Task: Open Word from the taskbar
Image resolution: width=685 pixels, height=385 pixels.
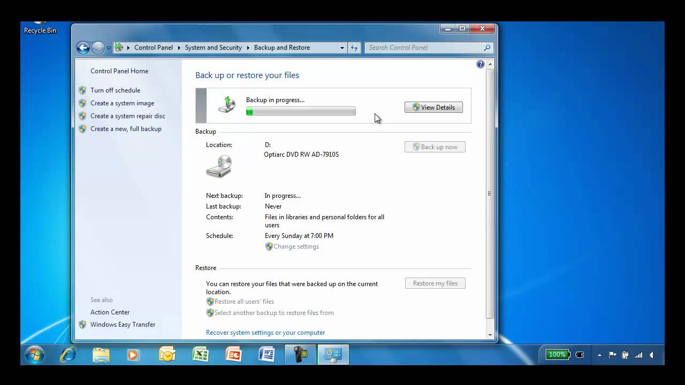Action: (x=267, y=355)
